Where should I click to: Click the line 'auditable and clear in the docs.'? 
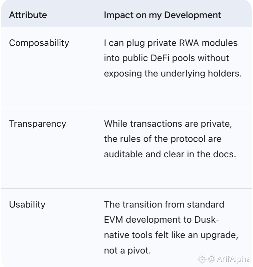pyautogui.click(x=170, y=154)
